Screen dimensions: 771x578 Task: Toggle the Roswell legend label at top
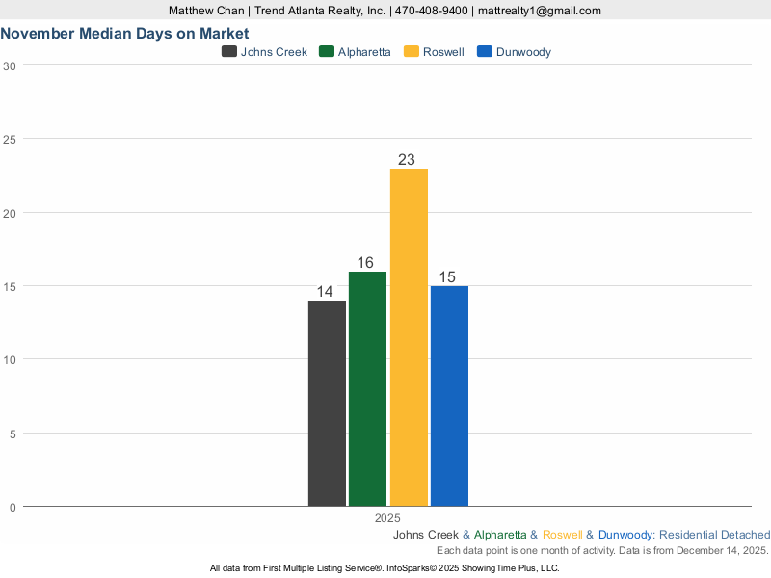pyautogui.click(x=443, y=52)
